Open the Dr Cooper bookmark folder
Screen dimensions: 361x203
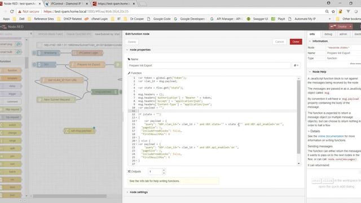point(134,19)
